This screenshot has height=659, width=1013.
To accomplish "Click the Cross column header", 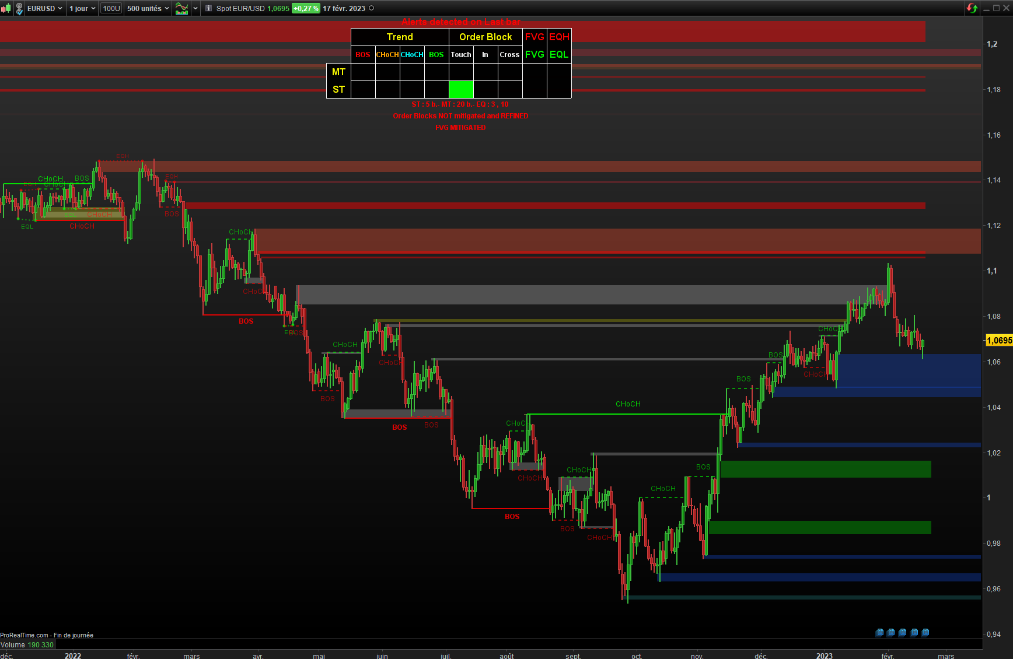I will (x=509, y=54).
